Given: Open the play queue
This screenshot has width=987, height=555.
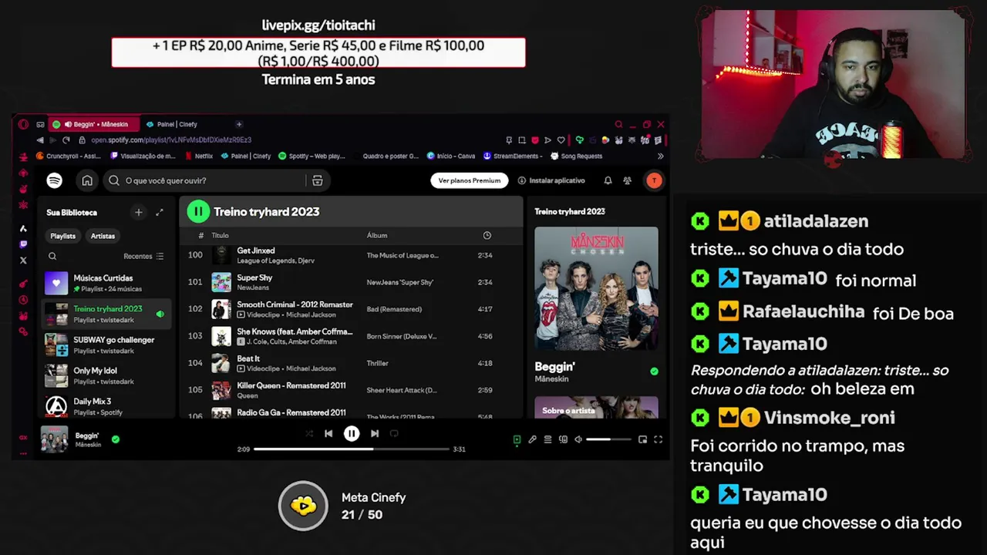Looking at the screenshot, I should (547, 439).
